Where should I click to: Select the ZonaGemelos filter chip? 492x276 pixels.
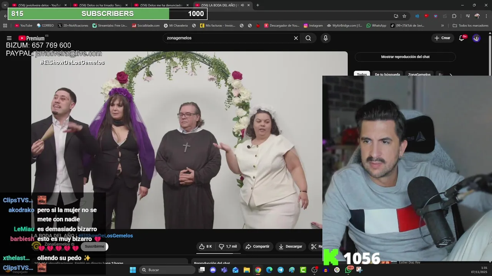pos(419,74)
